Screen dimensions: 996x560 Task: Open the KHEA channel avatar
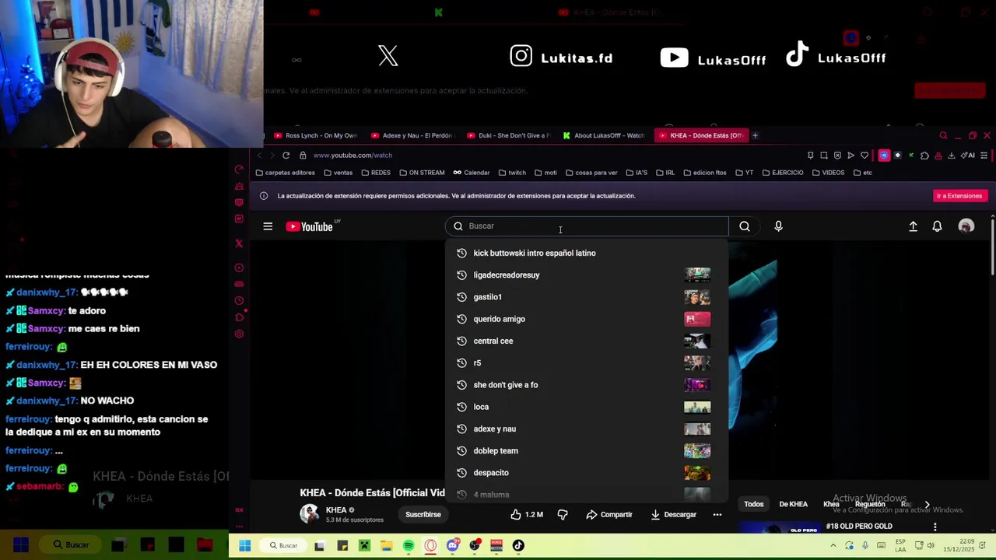(x=310, y=514)
